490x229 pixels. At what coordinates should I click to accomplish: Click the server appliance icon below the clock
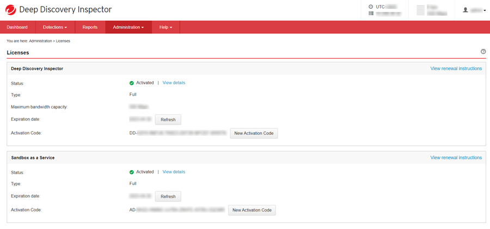click(x=371, y=14)
